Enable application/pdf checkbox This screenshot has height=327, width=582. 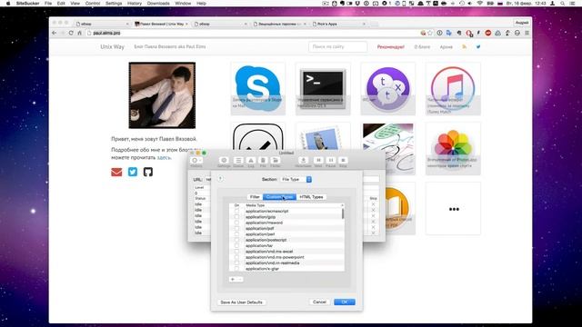point(236,228)
